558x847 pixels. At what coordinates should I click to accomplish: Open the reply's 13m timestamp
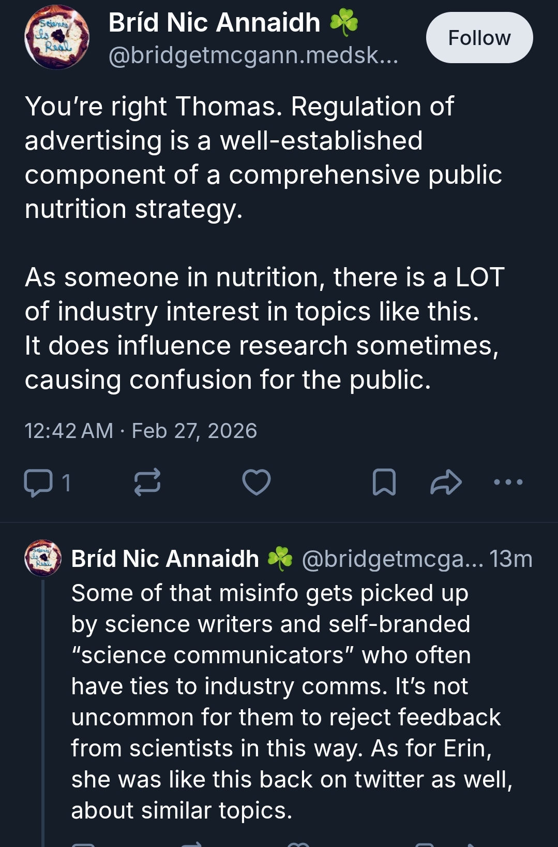click(x=511, y=559)
